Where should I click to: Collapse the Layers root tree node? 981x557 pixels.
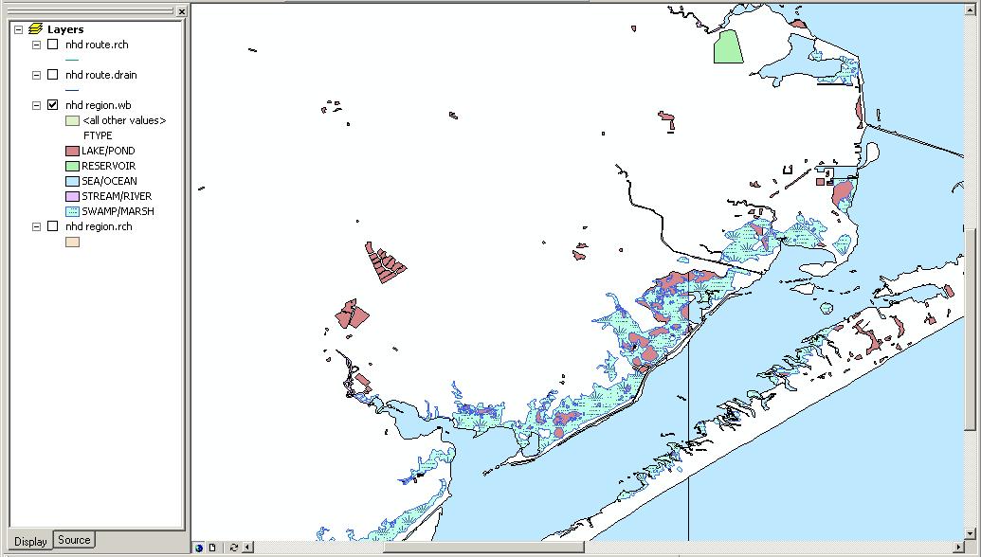point(19,29)
